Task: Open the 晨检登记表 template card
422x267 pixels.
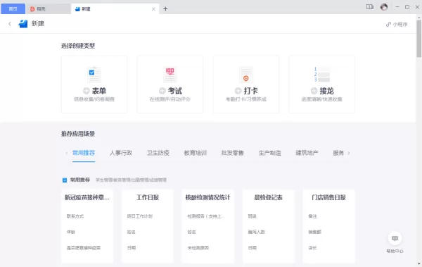Action: tap(269, 226)
